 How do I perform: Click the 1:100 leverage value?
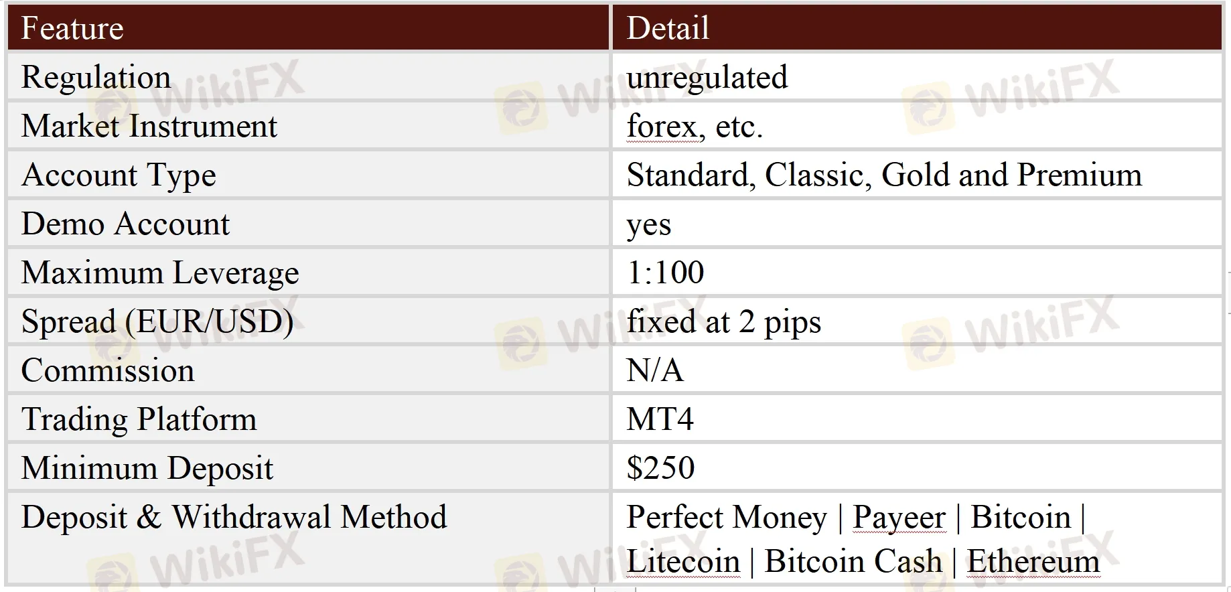665,273
